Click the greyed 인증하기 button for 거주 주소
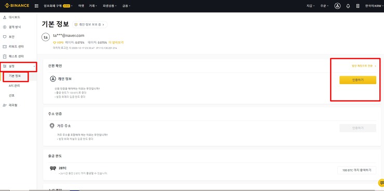 coord(358,128)
